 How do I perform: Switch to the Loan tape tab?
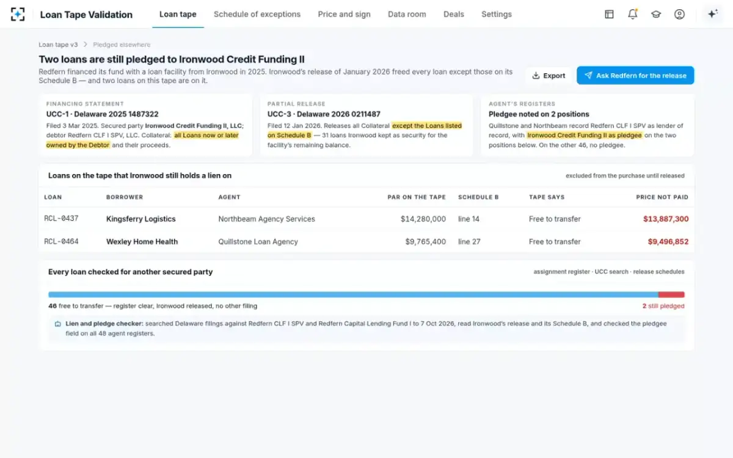(178, 14)
